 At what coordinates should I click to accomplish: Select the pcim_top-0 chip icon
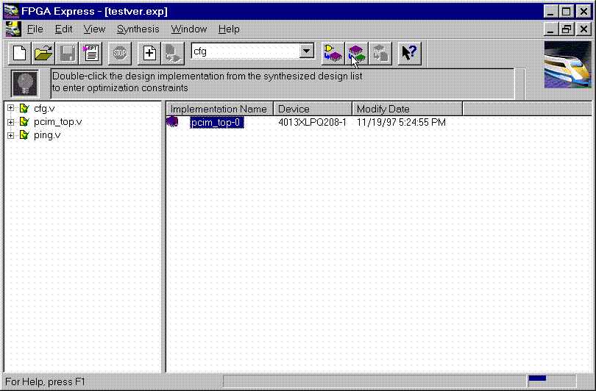(x=172, y=122)
